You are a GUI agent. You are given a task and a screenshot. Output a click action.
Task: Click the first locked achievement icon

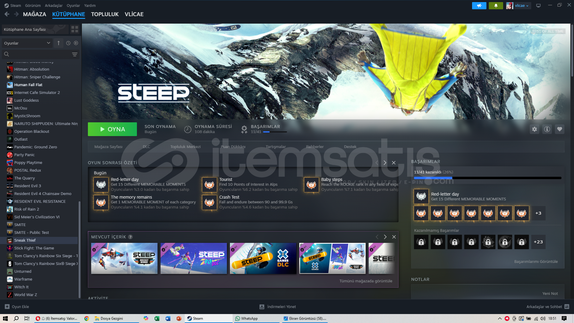point(421,242)
